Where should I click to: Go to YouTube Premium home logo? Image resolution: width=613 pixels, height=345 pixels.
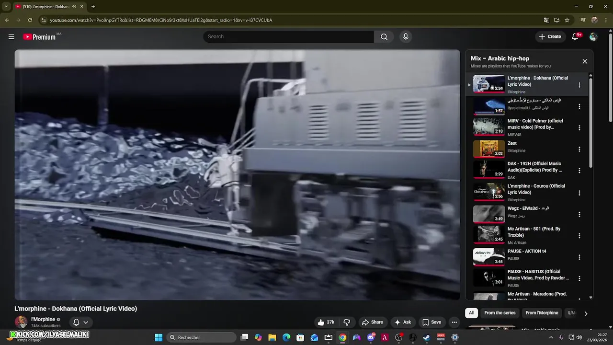coord(39,37)
